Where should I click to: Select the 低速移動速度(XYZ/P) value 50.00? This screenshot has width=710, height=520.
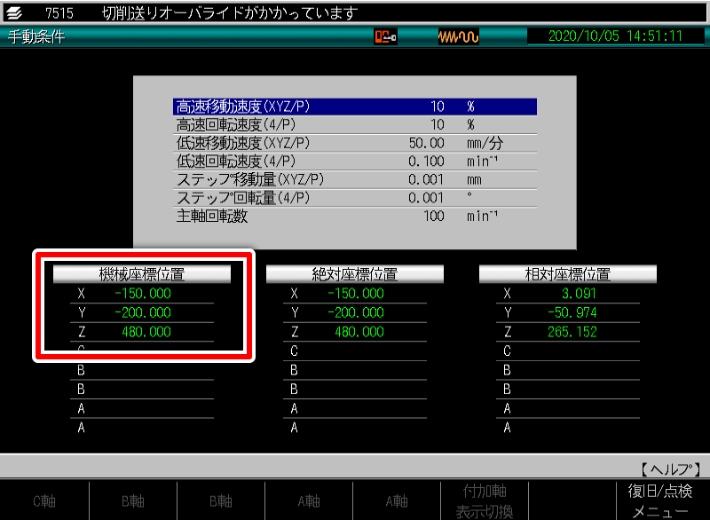tap(426, 143)
